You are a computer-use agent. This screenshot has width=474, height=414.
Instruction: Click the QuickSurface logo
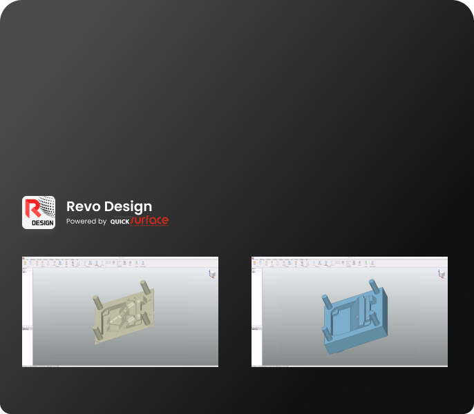point(140,221)
